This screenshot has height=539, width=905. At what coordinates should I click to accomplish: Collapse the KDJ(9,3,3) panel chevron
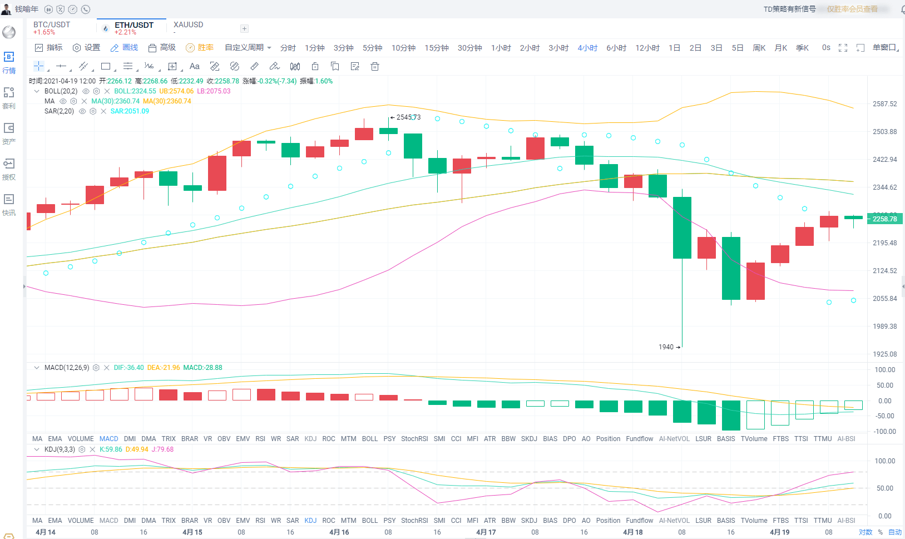pos(37,449)
